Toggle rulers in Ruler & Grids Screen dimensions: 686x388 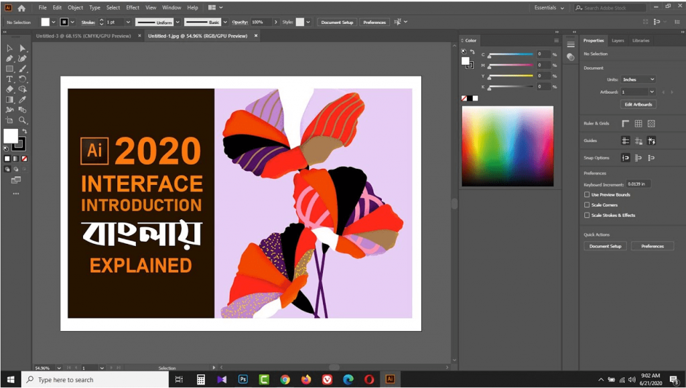click(626, 123)
